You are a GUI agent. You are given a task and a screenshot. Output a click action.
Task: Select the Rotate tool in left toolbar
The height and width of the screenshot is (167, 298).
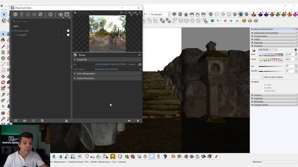click(x=3, y=83)
